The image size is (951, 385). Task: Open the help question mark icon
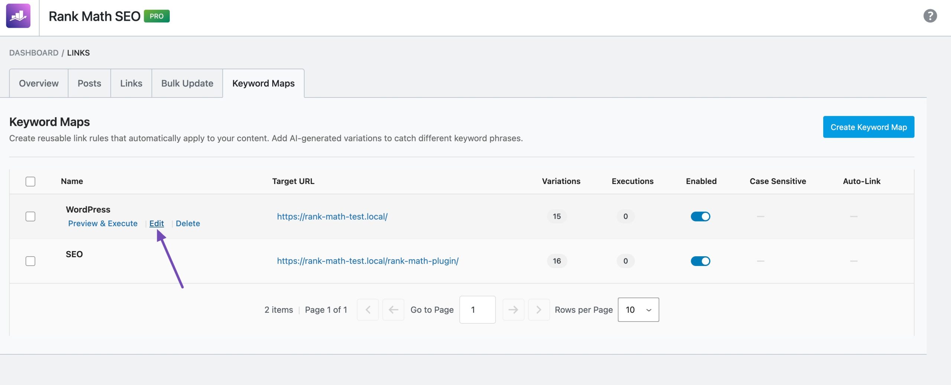930,16
